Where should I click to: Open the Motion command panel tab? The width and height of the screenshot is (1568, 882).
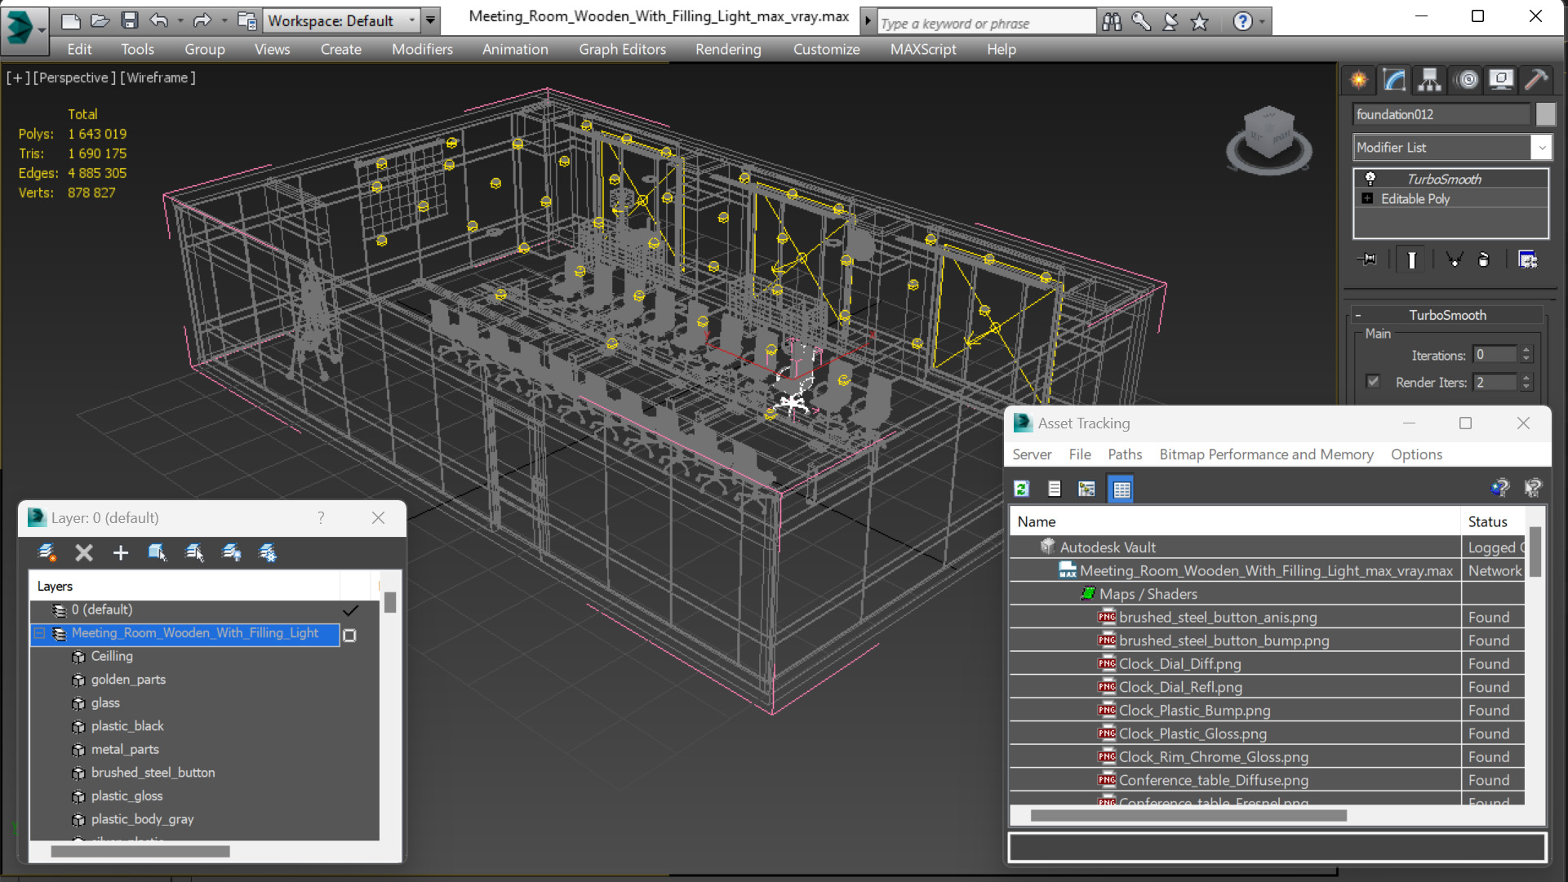pos(1467,80)
